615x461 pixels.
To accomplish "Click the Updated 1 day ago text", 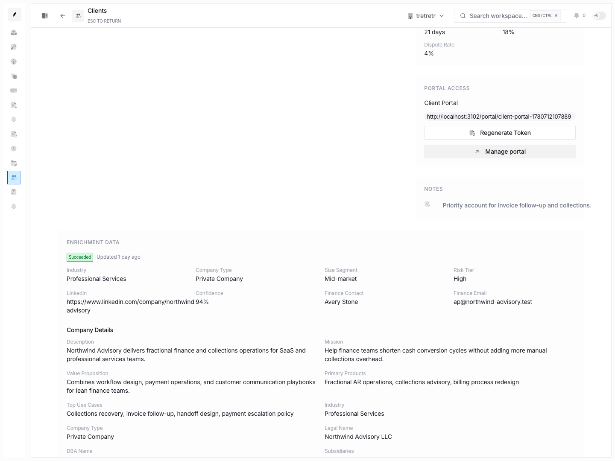I will tap(118, 257).
